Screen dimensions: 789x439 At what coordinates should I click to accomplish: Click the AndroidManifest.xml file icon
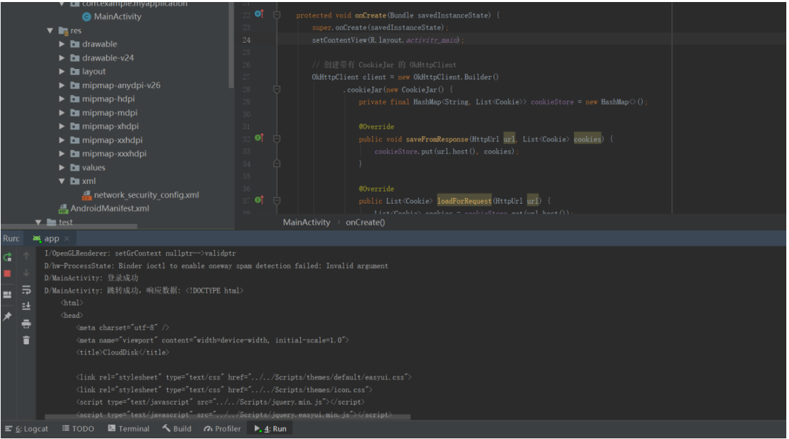tap(64, 208)
